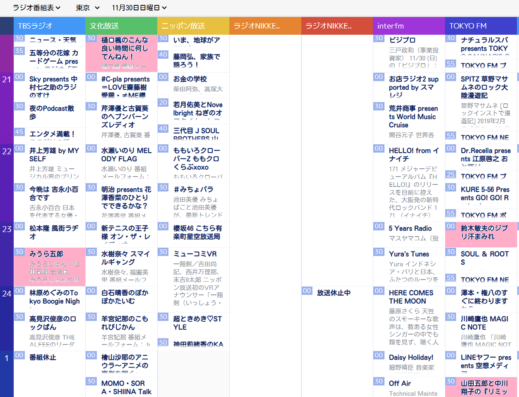
Task: Click the 24 hour marker in time column
Action: click(7, 294)
